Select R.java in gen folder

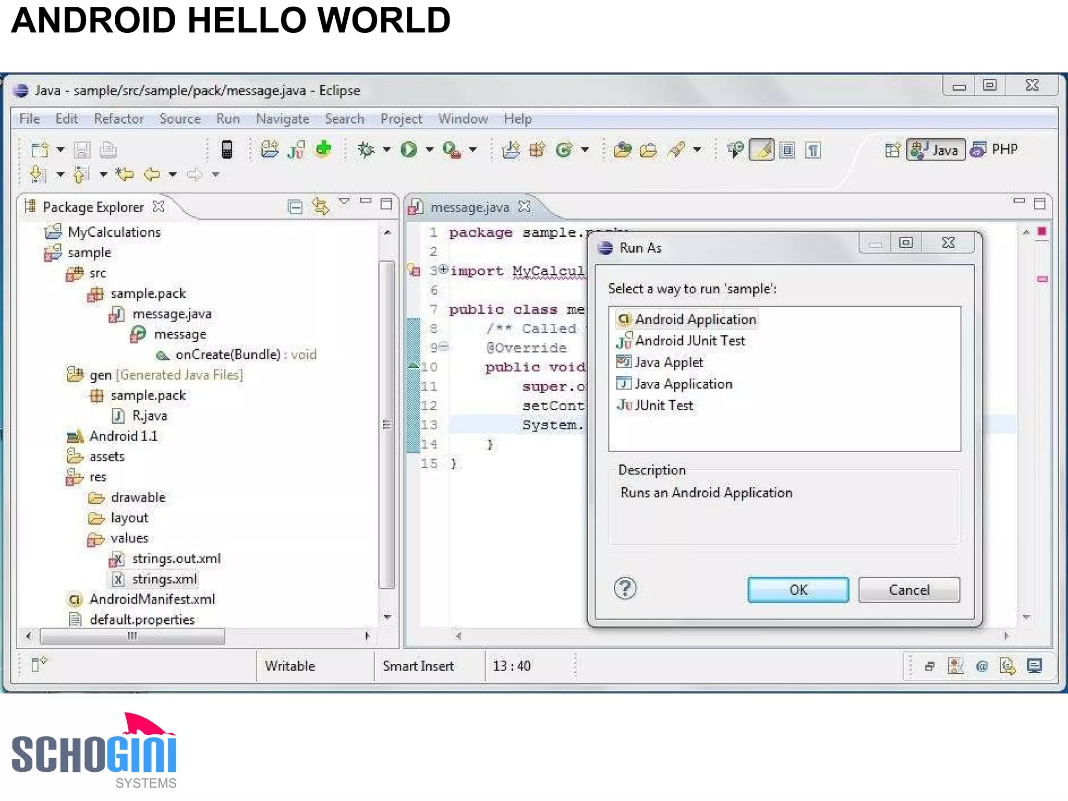(x=140, y=416)
